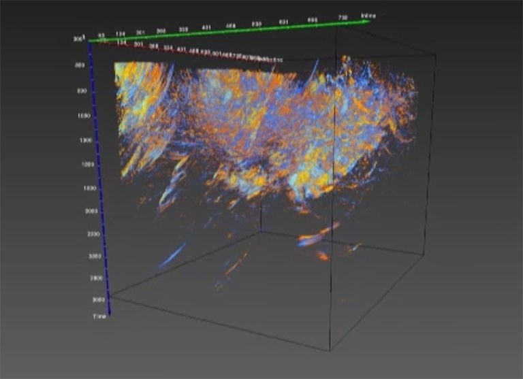Click the Time axis label

[101, 317]
